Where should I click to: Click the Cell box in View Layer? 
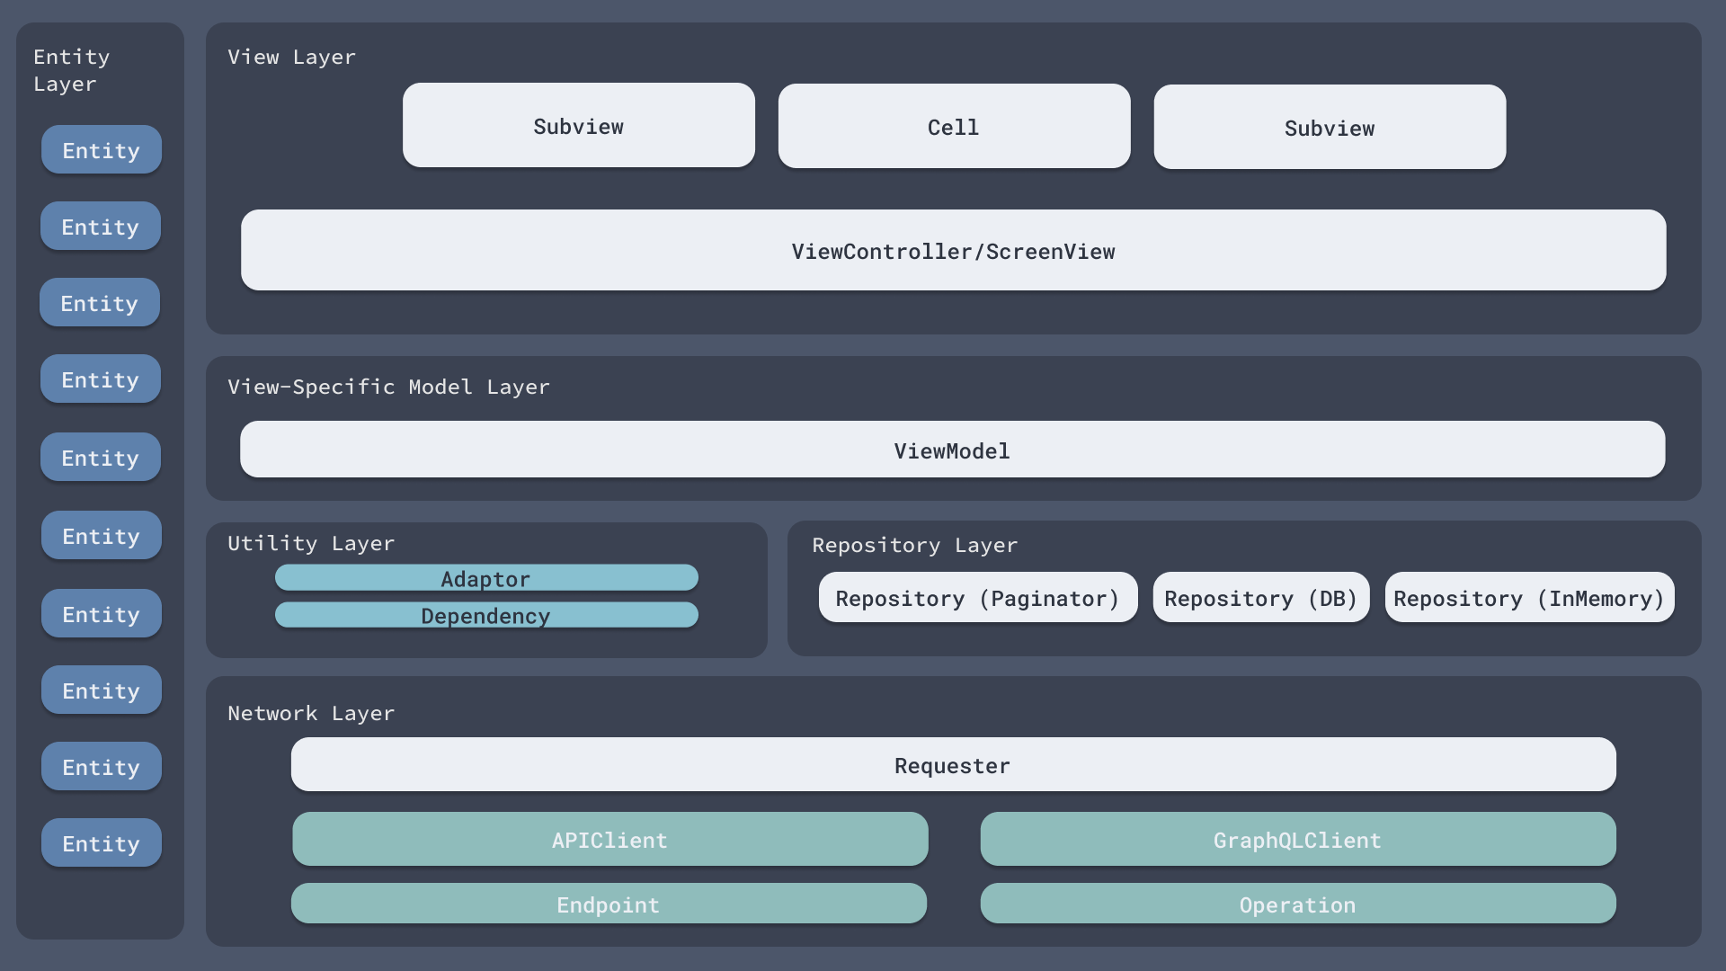click(x=954, y=127)
